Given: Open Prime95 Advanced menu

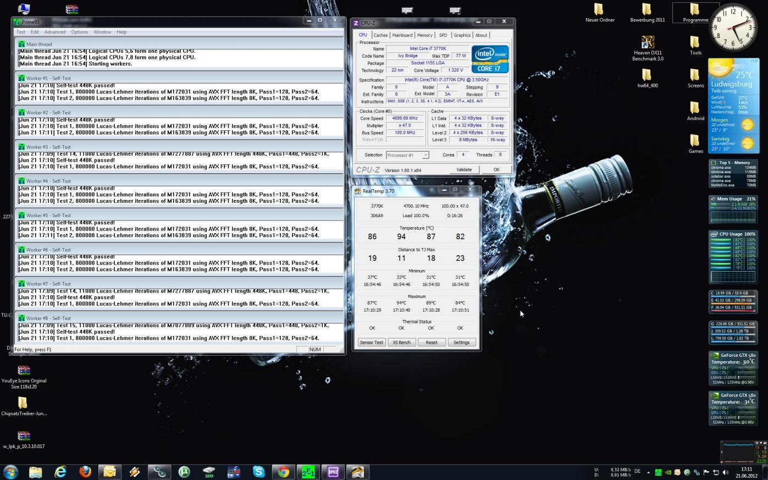Looking at the screenshot, I should click(55, 32).
